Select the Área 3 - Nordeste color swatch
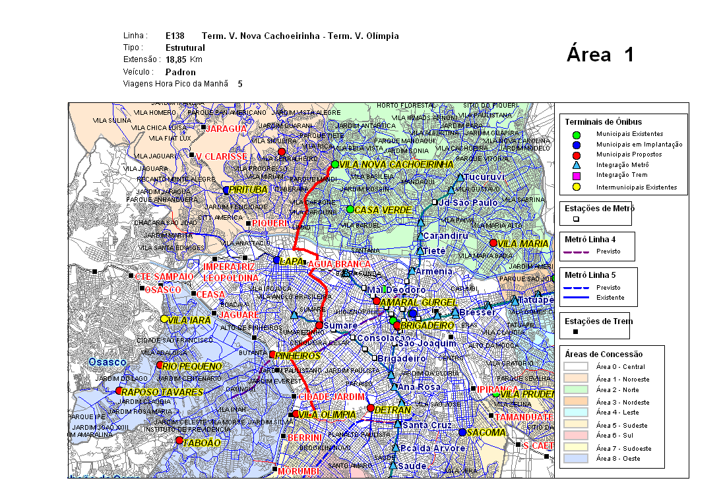The image size is (723, 499). (x=576, y=401)
